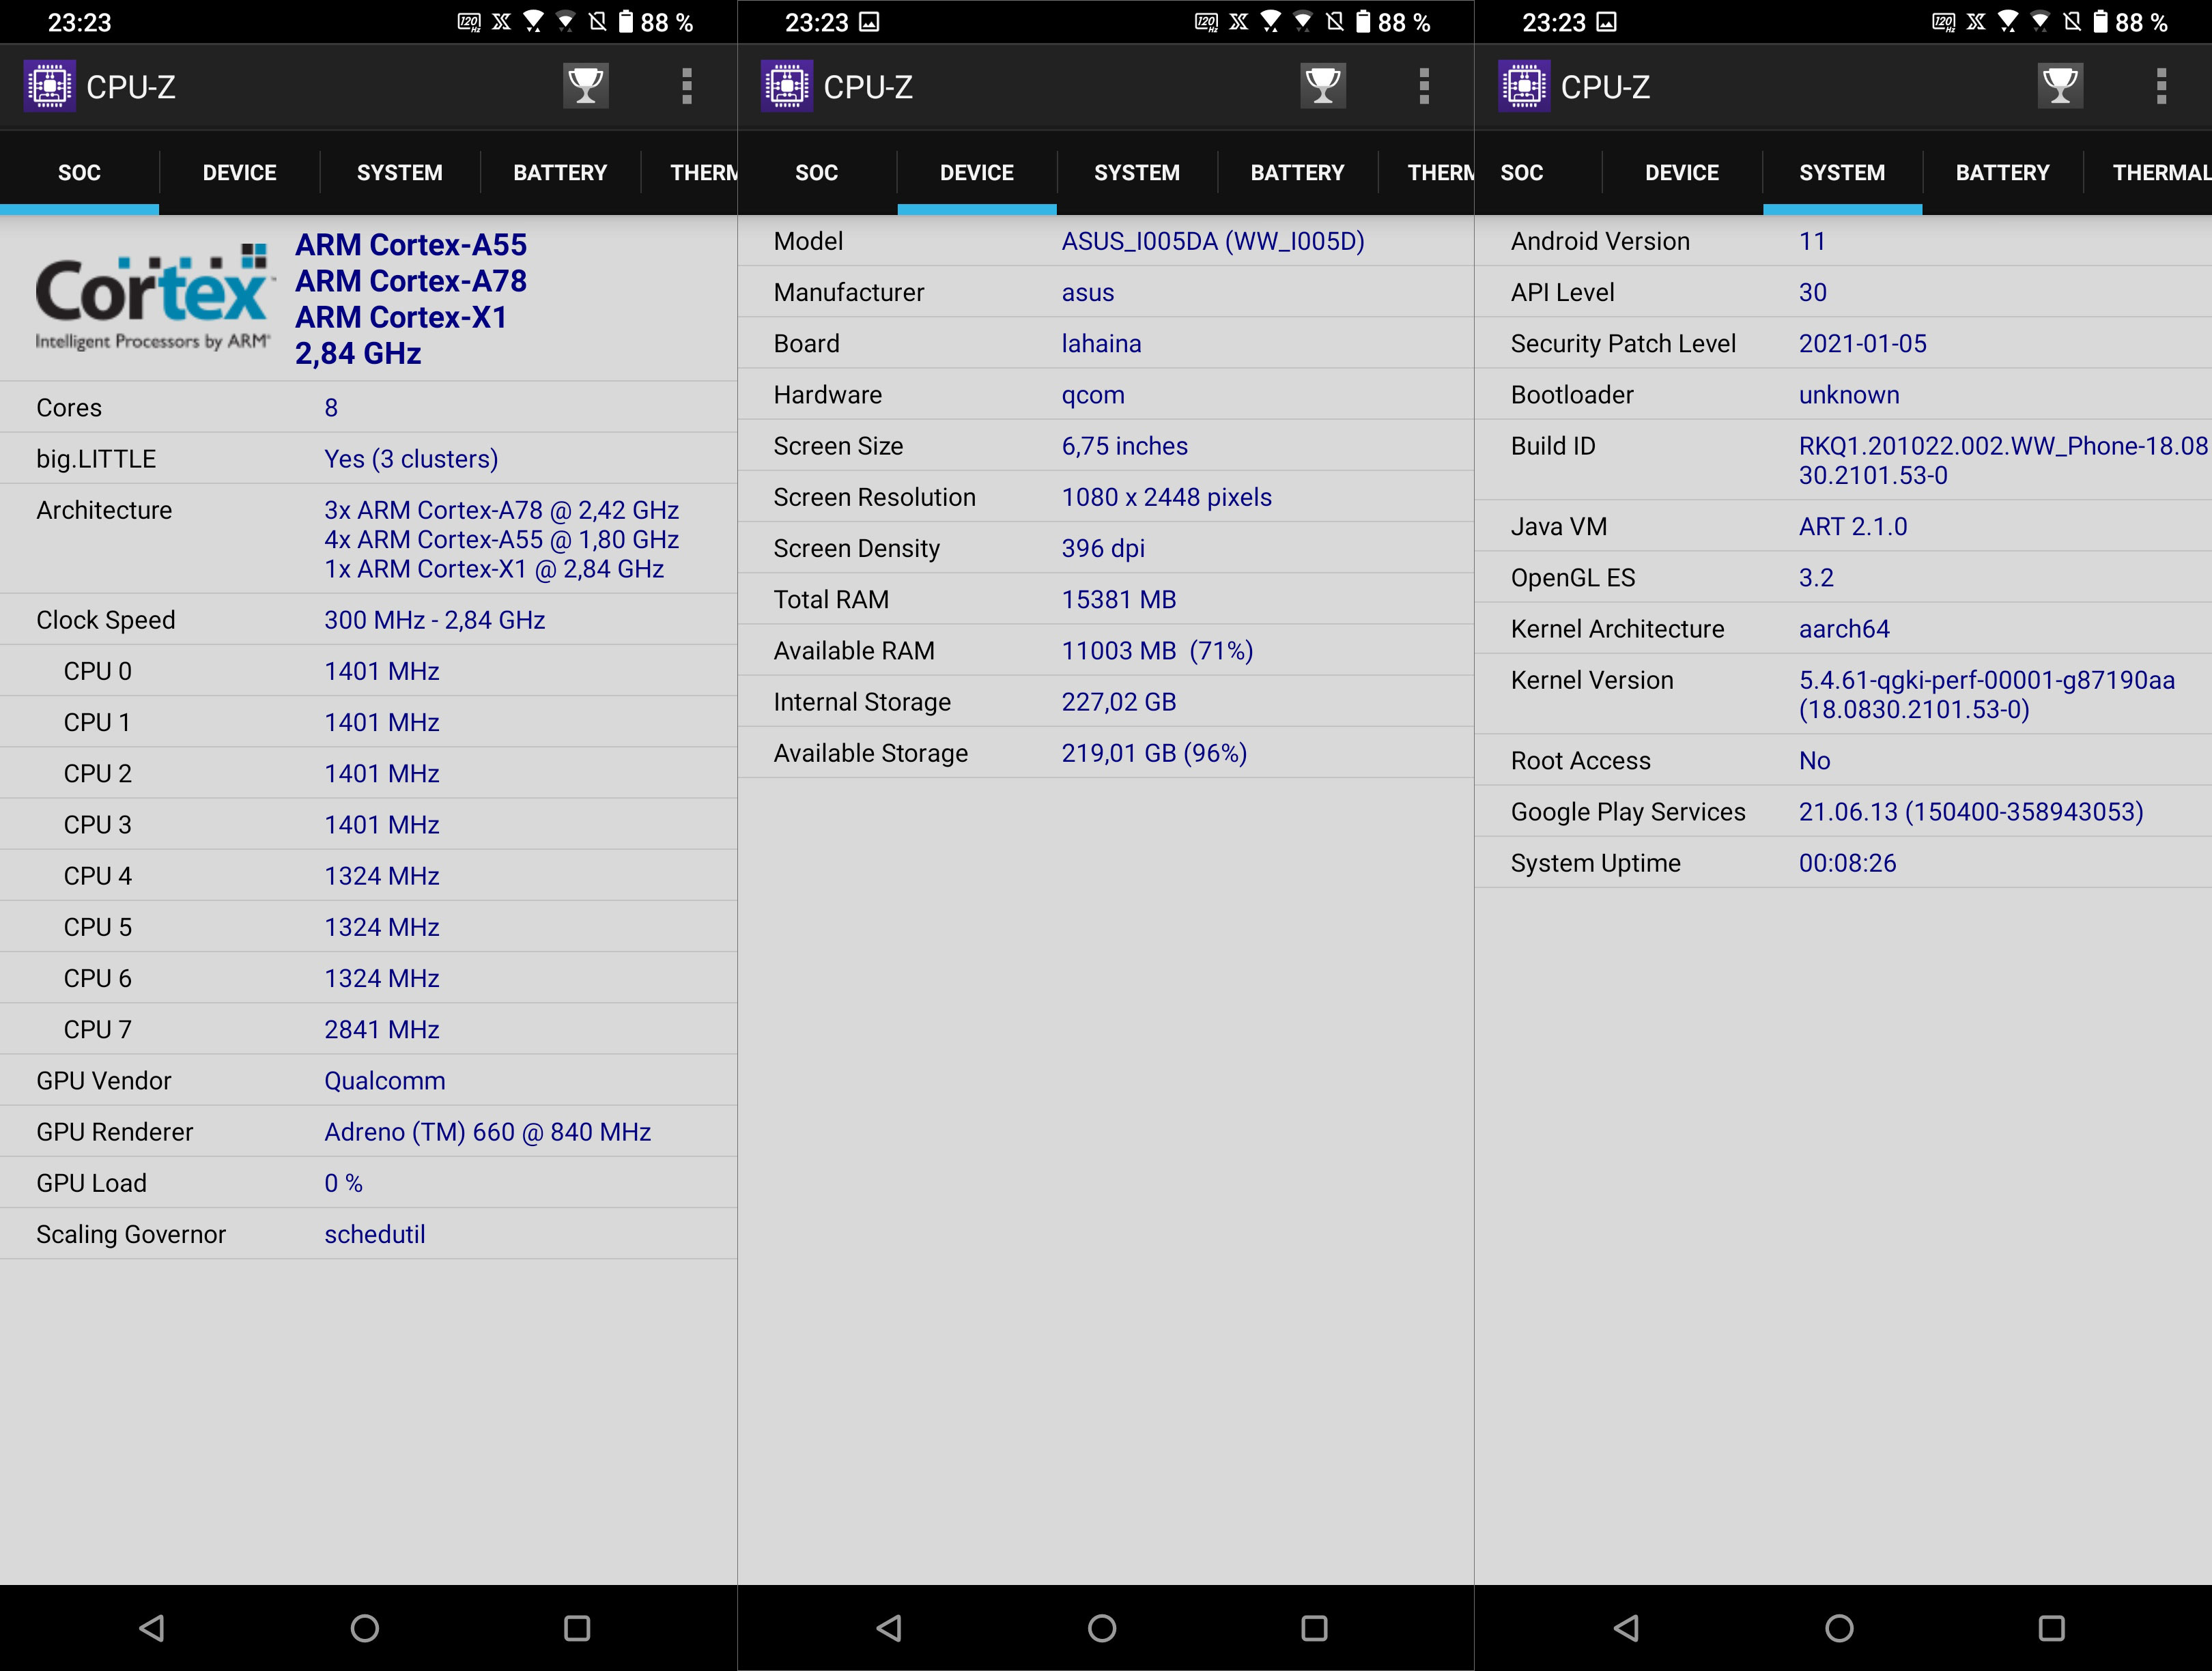Select SYSTEM tab in the left panel
2212x1671 pixels.
(399, 173)
